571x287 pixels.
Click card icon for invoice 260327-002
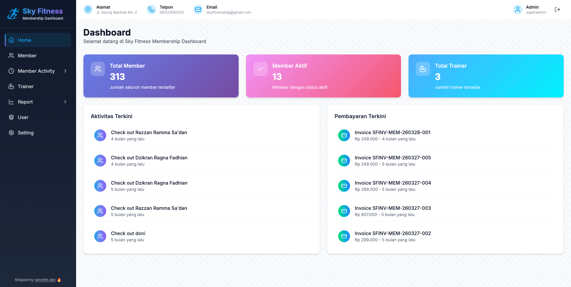[x=344, y=236]
